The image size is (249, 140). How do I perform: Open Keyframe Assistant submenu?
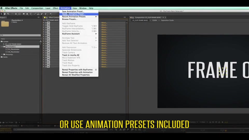tap(79, 34)
